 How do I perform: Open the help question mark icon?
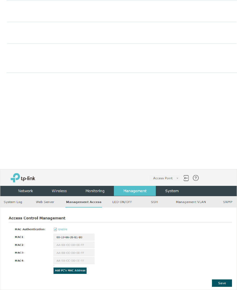[x=196, y=178]
